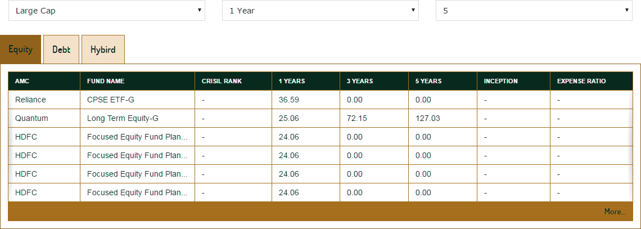Image resolution: width=641 pixels, height=229 pixels.
Task: Open the dropdown showing value 5
Action: tap(534, 11)
